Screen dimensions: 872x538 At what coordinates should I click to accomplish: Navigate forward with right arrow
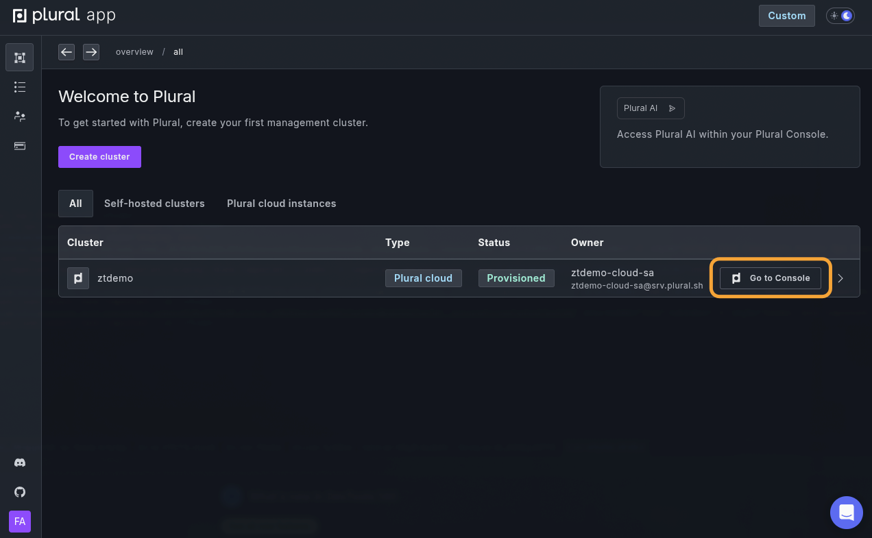coord(91,52)
